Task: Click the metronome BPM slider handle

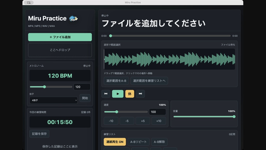Action: (44, 87)
